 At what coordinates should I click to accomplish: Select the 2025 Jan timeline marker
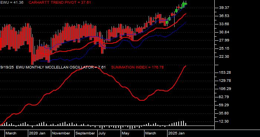176,133
